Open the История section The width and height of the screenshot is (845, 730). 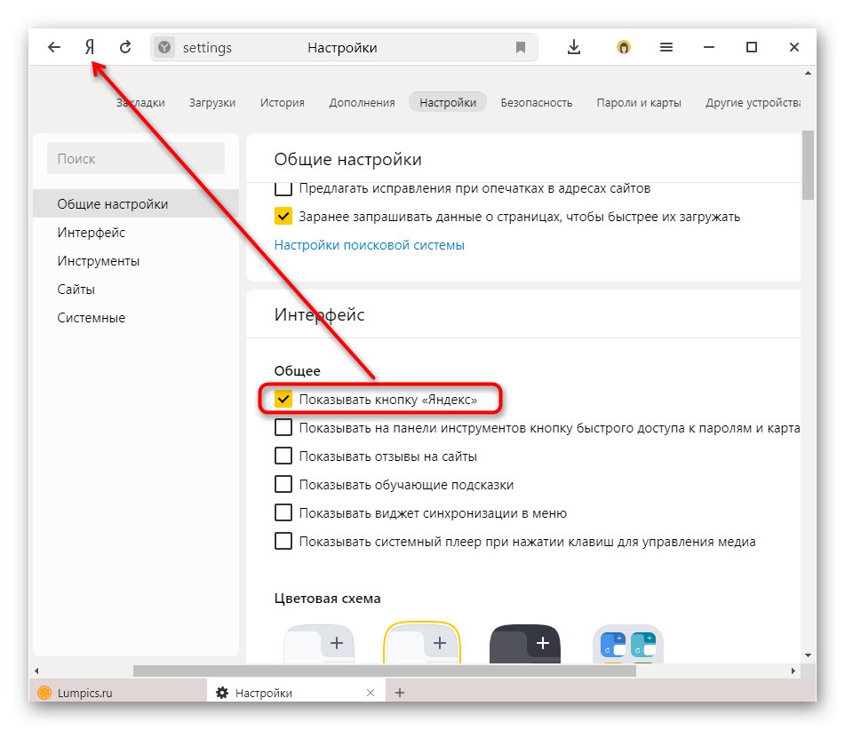(x=283, y=102)
